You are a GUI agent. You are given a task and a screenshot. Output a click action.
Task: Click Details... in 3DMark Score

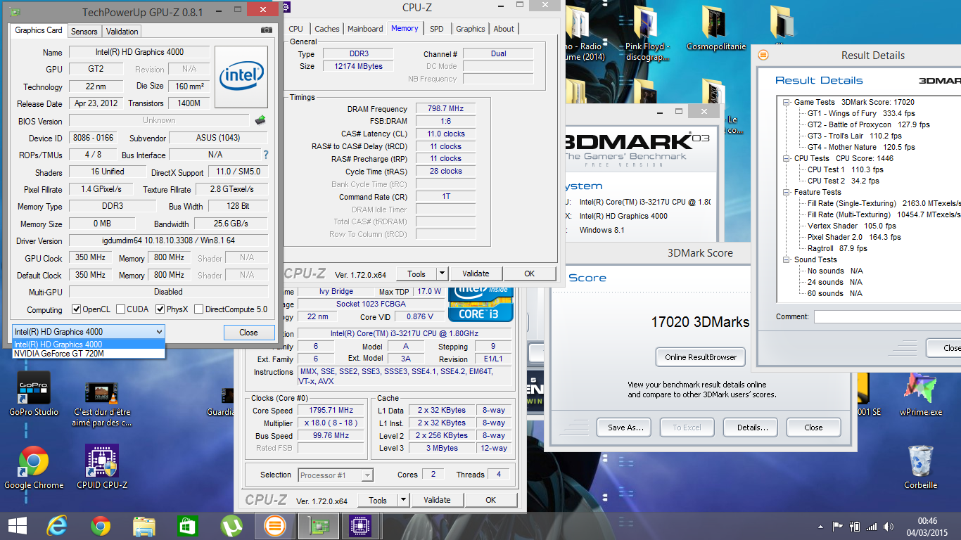752,427
